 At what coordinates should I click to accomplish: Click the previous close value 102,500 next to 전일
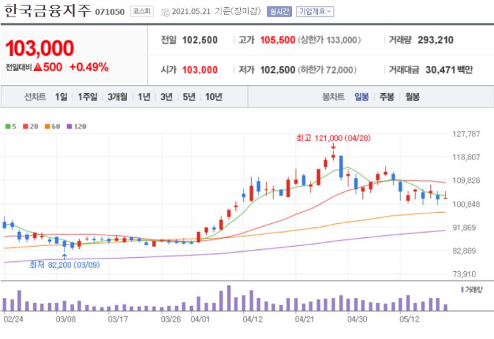[x=199, y=40]
